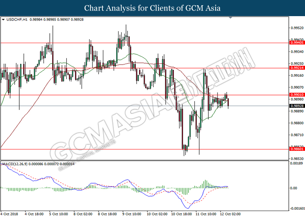
Task: Click the 0.00189 MACD scale value
Action: (x=296, y=163)
